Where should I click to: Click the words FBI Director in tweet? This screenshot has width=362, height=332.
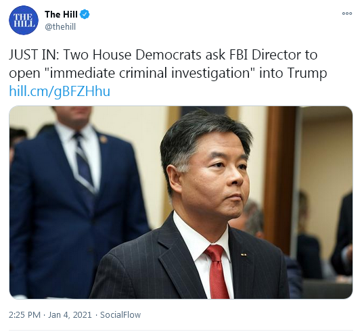pyautogui.click(x=273, y=55)
